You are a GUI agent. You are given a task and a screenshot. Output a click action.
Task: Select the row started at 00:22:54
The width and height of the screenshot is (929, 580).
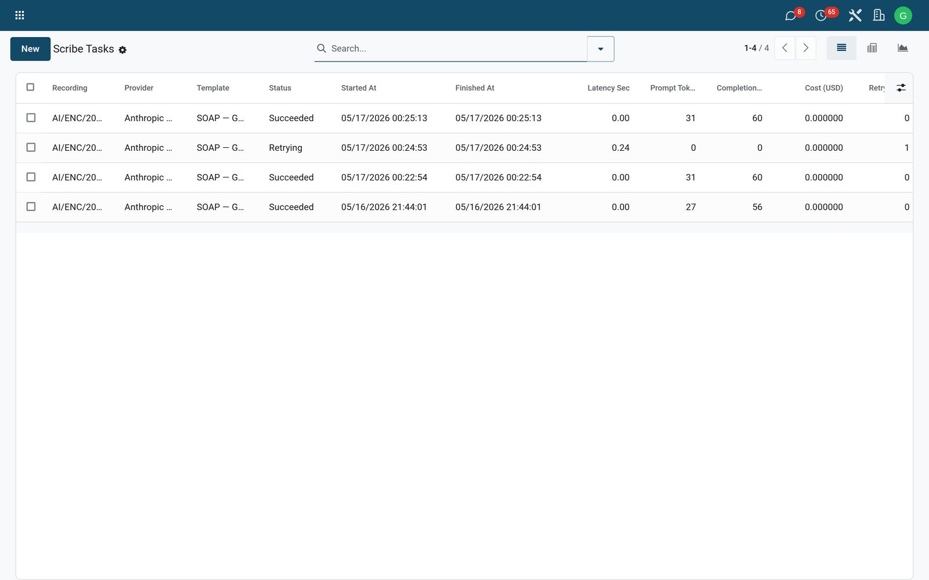31,177
